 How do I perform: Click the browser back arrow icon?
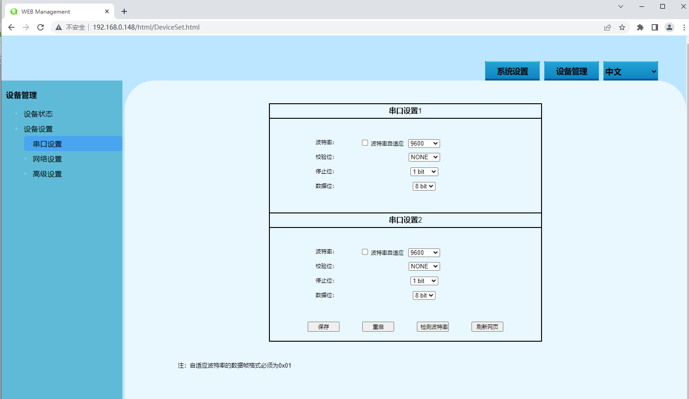(x=11, y=27)
